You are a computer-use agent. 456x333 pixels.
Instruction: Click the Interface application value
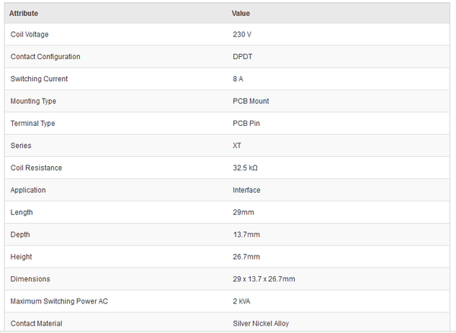coord(246,190)
